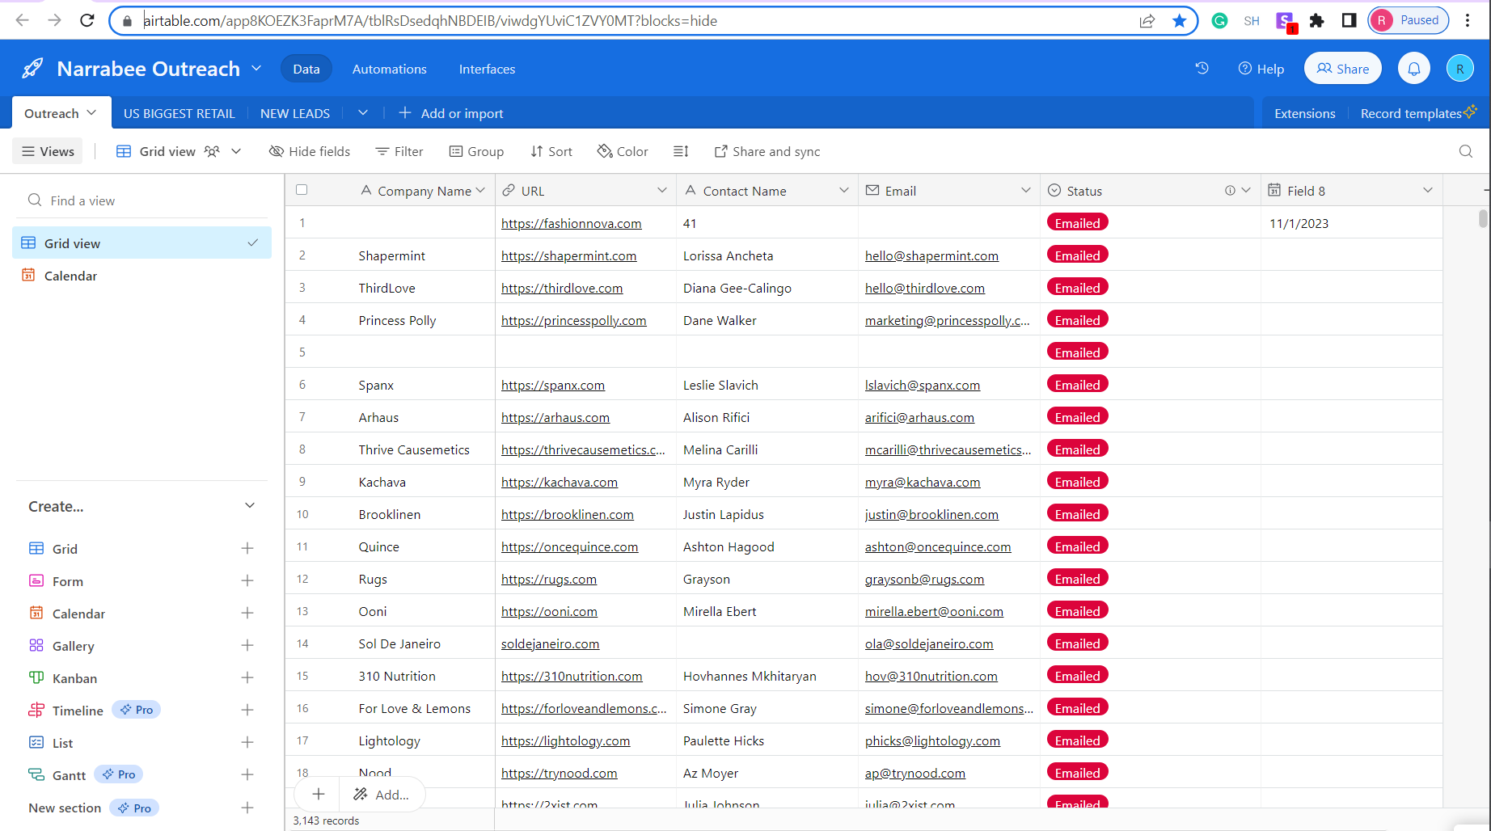Screen dimensions: 1491x831
Task: Open the Interfaces tab
Action: 487,69
